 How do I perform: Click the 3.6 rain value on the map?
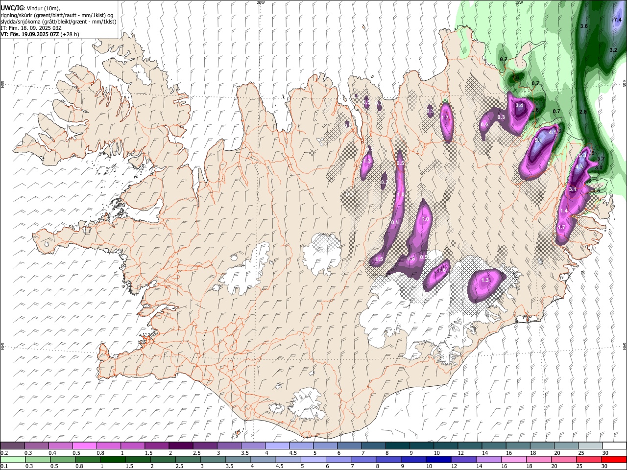[583, 26]
